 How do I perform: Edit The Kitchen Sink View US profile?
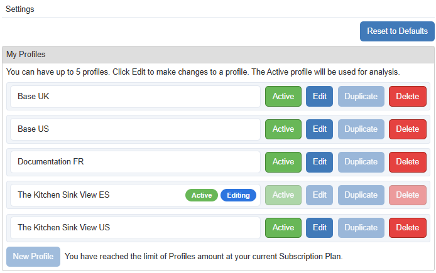[320, 228]
